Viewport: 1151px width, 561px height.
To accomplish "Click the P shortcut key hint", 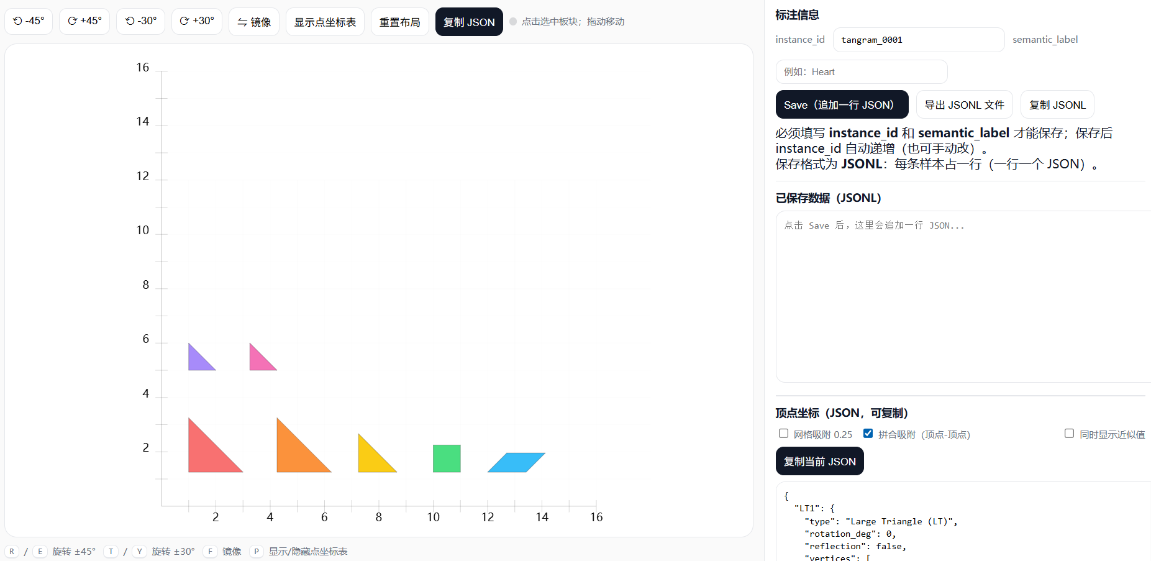I will tap(256, 552).
